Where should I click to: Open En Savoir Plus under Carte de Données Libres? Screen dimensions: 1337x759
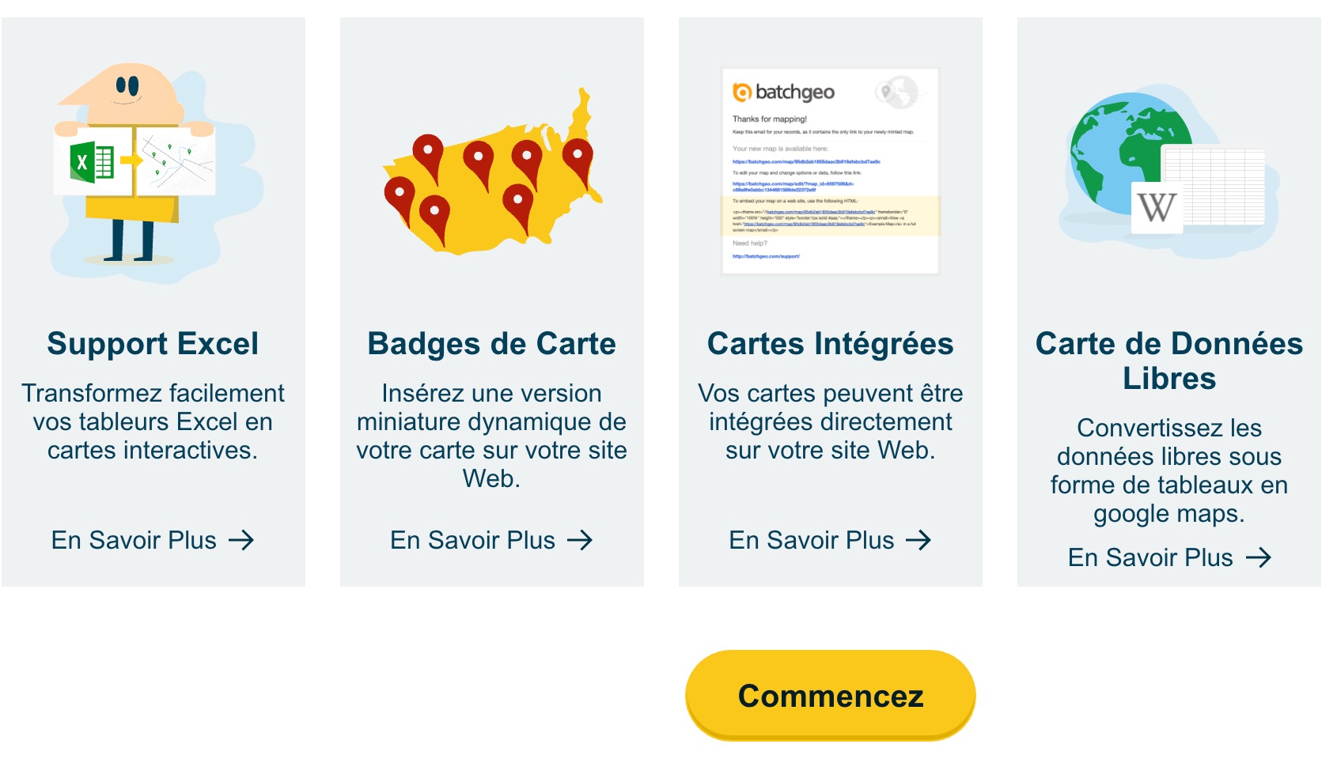point(1149,557)
